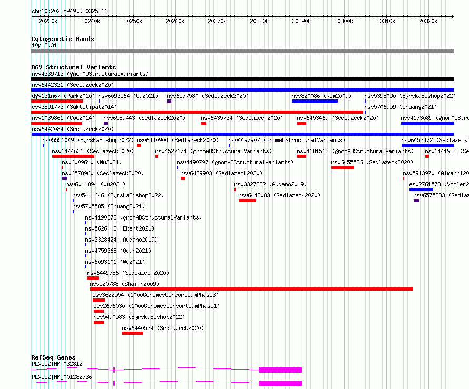Image resolution: width=469 pixels, height=389 pixels.
Task: Open nsv6011894 (Wu2021) label
Action: (x=95, y=184)
